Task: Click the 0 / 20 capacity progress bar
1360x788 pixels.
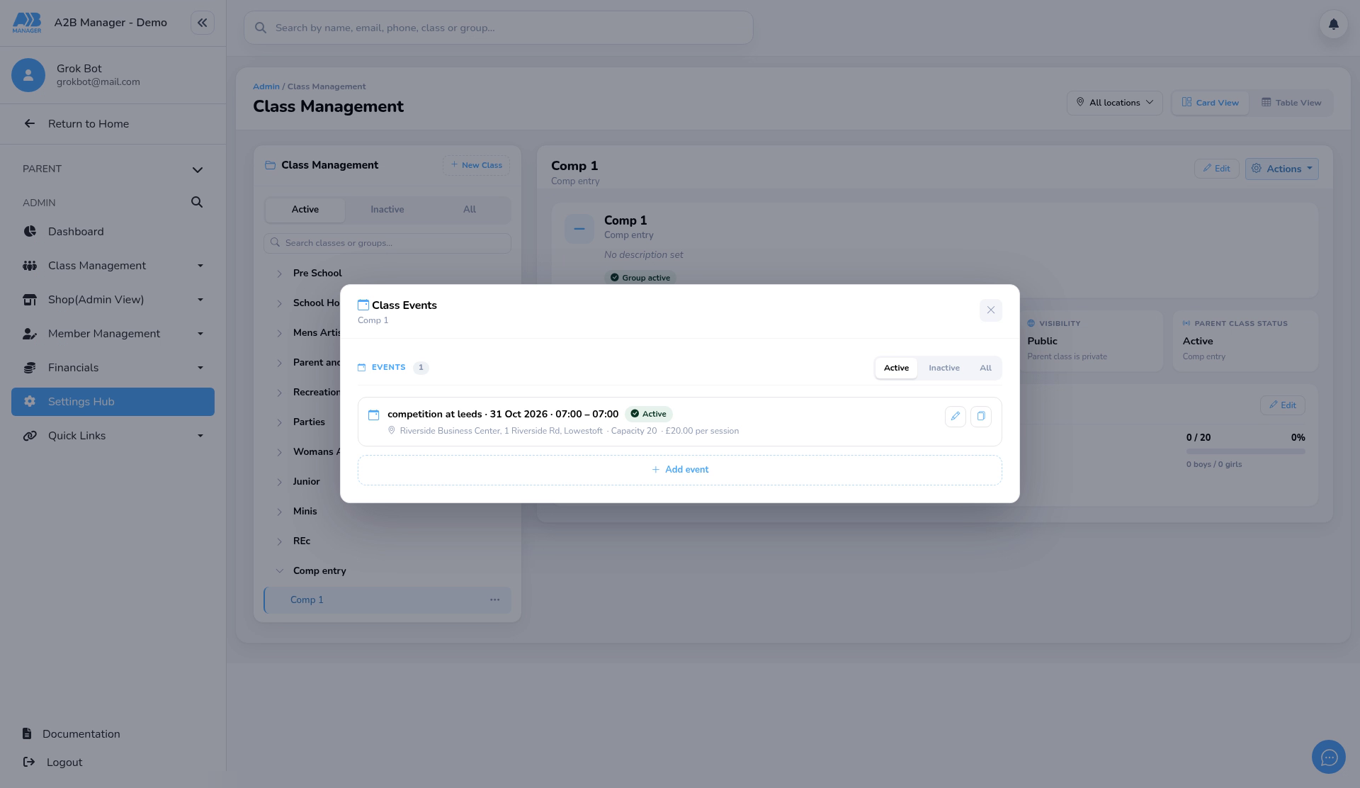Action: coord(1245,451)
